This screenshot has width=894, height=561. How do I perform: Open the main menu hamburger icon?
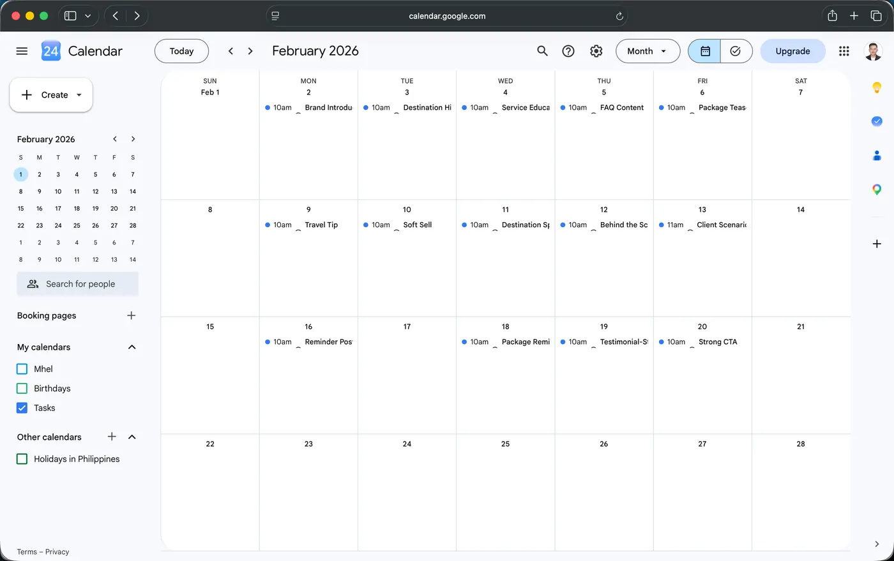point(22,51)
